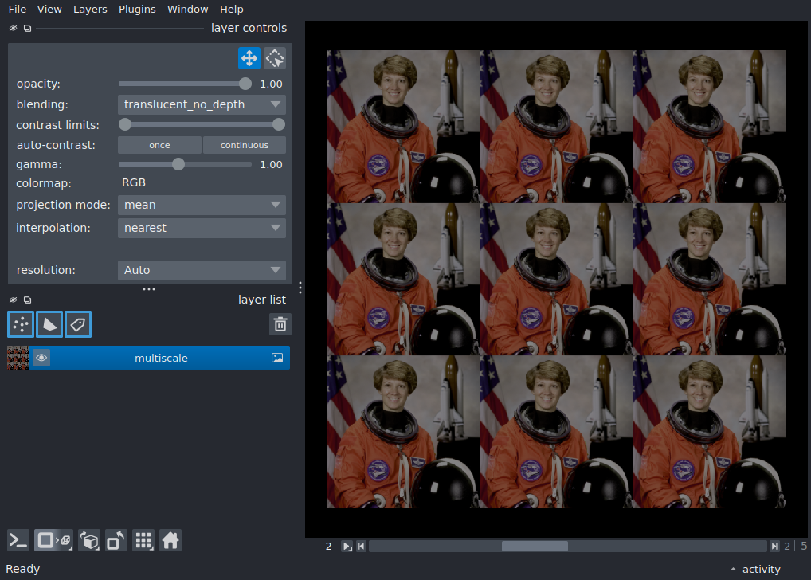Image resolution: width=811 pixels, height=580 pixels.
Task: Toggle grid mode
Action: pos(143,541)
